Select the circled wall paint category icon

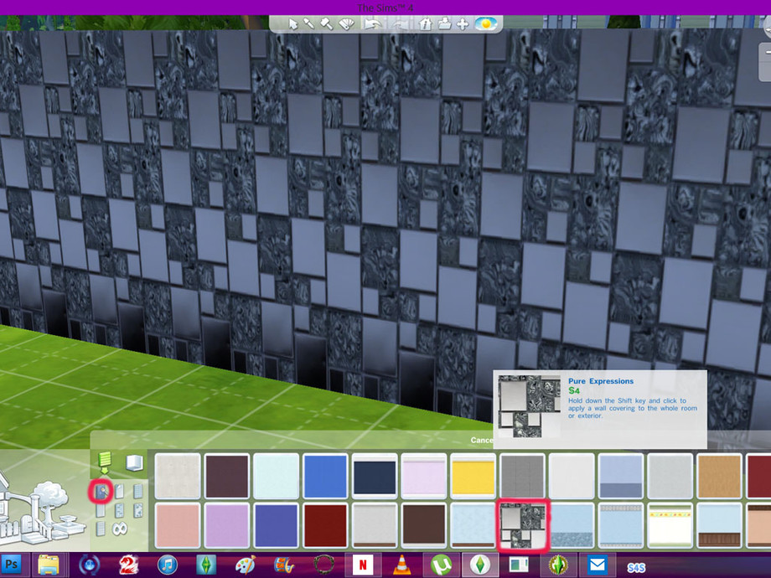point(100,490)
